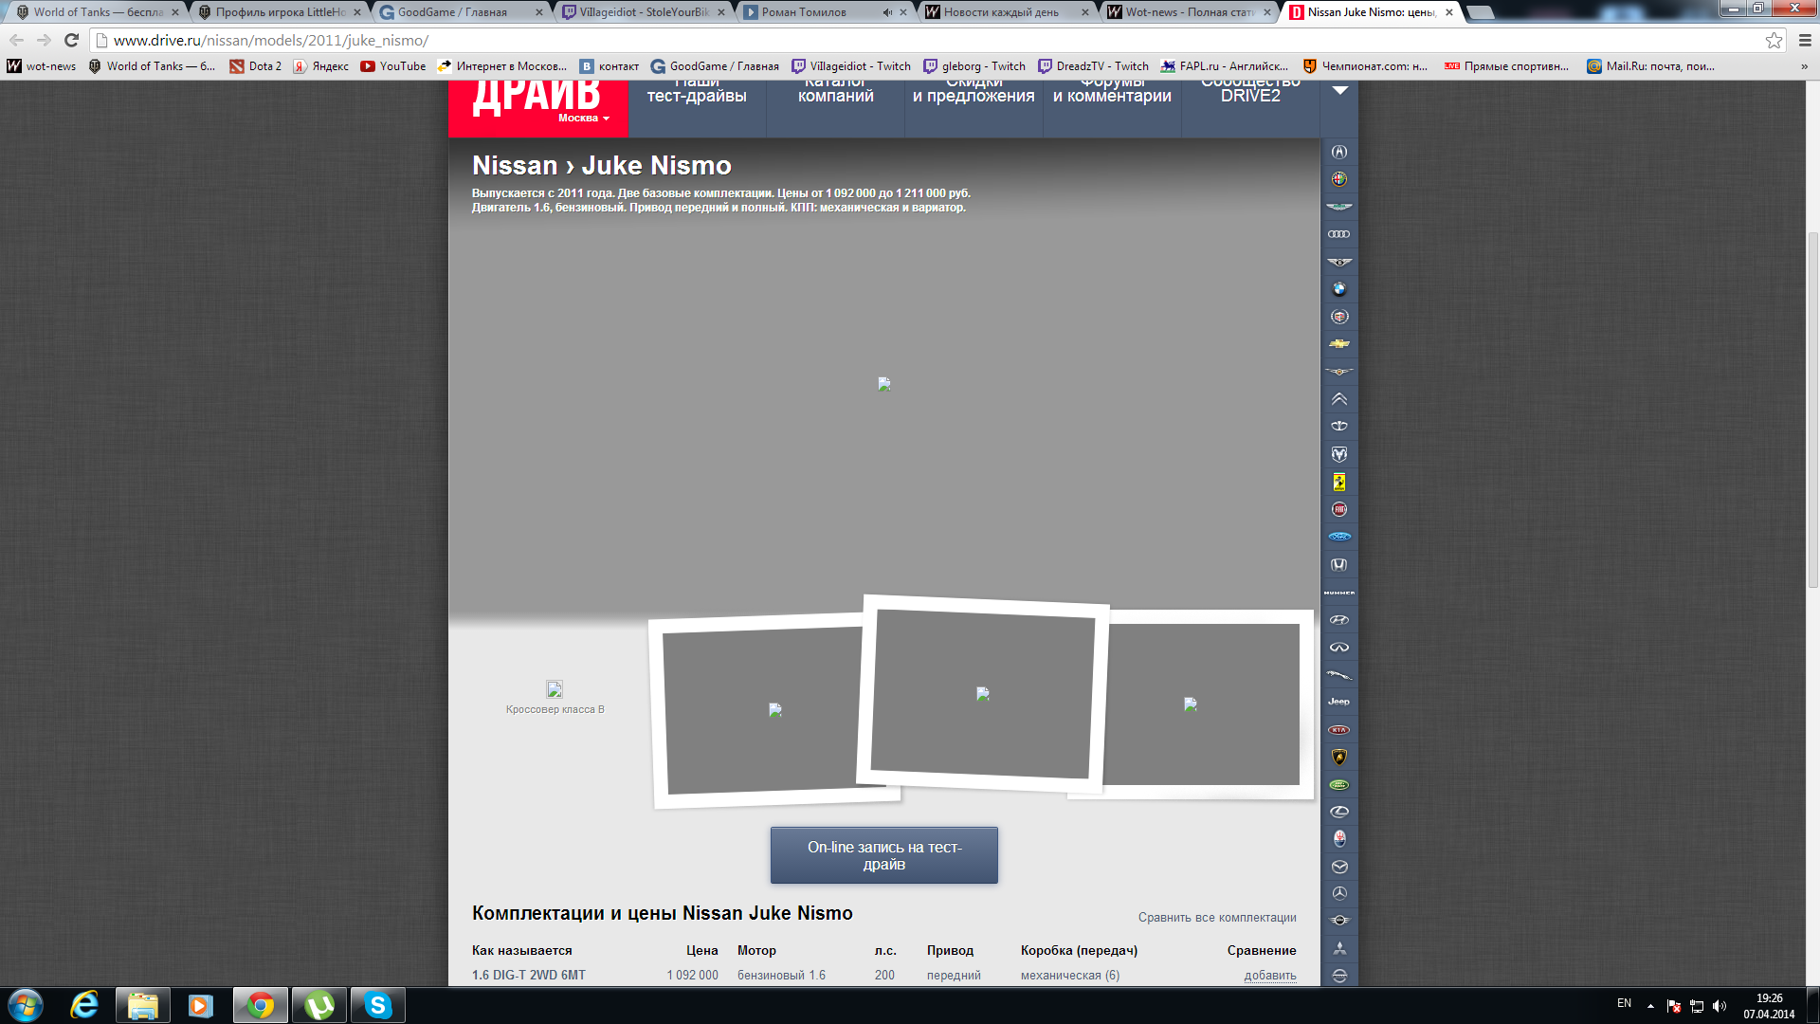Image resolution: width=1820 pixels, height=1024 pixels.
Task: Open the Dota 2 bookmark
Action: (256, 66)
